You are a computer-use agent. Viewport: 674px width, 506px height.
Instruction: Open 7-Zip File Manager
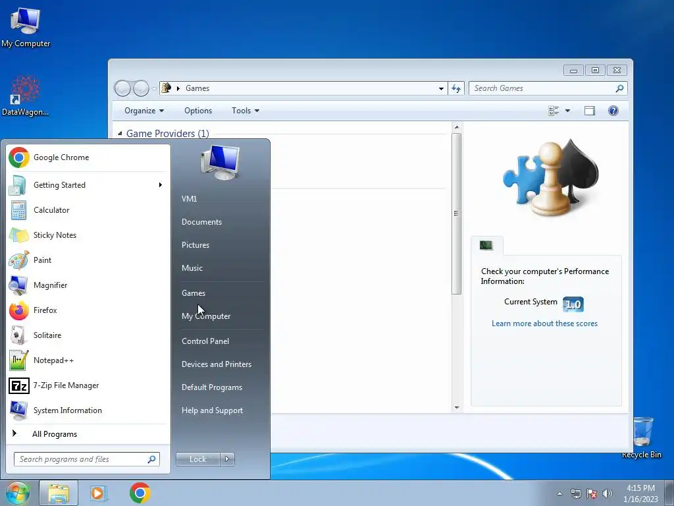click(x=88, y=385)
